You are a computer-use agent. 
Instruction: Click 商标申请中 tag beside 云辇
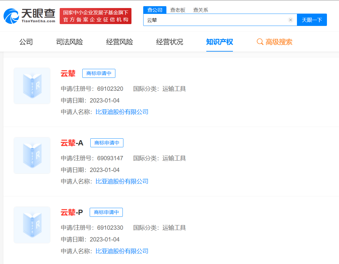[x=99, y=73]
